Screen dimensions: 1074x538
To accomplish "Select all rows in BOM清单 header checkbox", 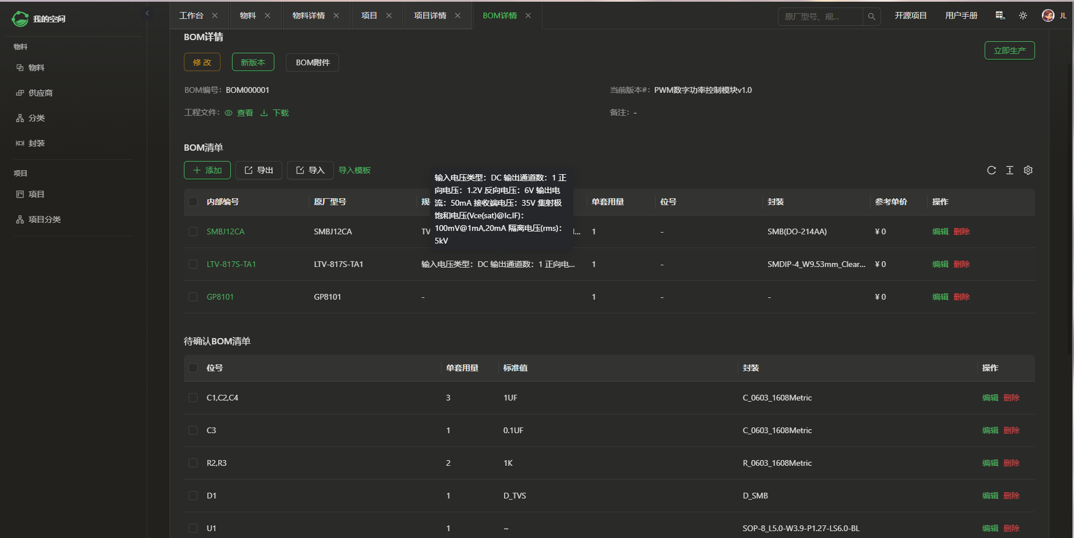I will 193,202.
